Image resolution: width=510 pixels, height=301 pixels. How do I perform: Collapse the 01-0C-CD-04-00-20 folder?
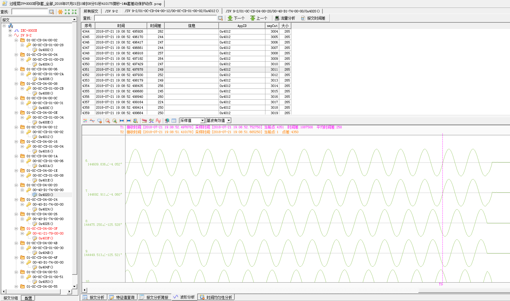[x=16, y=185]
